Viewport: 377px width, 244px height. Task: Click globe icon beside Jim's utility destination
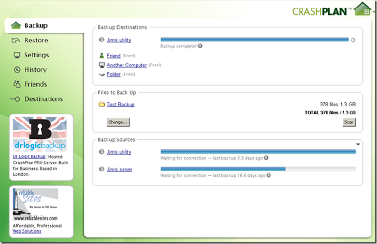(101, 40)
